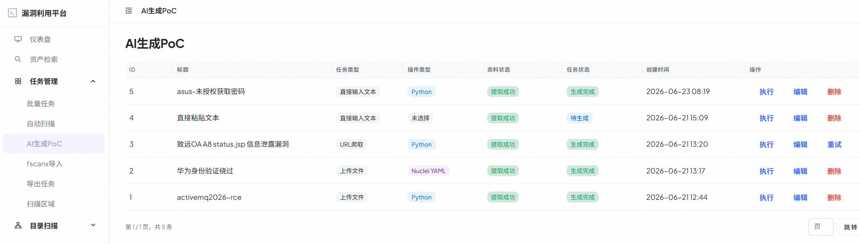Viewport: 859px width, 244px height.
Task: Delete the asus-未授权获取密码 task
Action: [834, 92]
